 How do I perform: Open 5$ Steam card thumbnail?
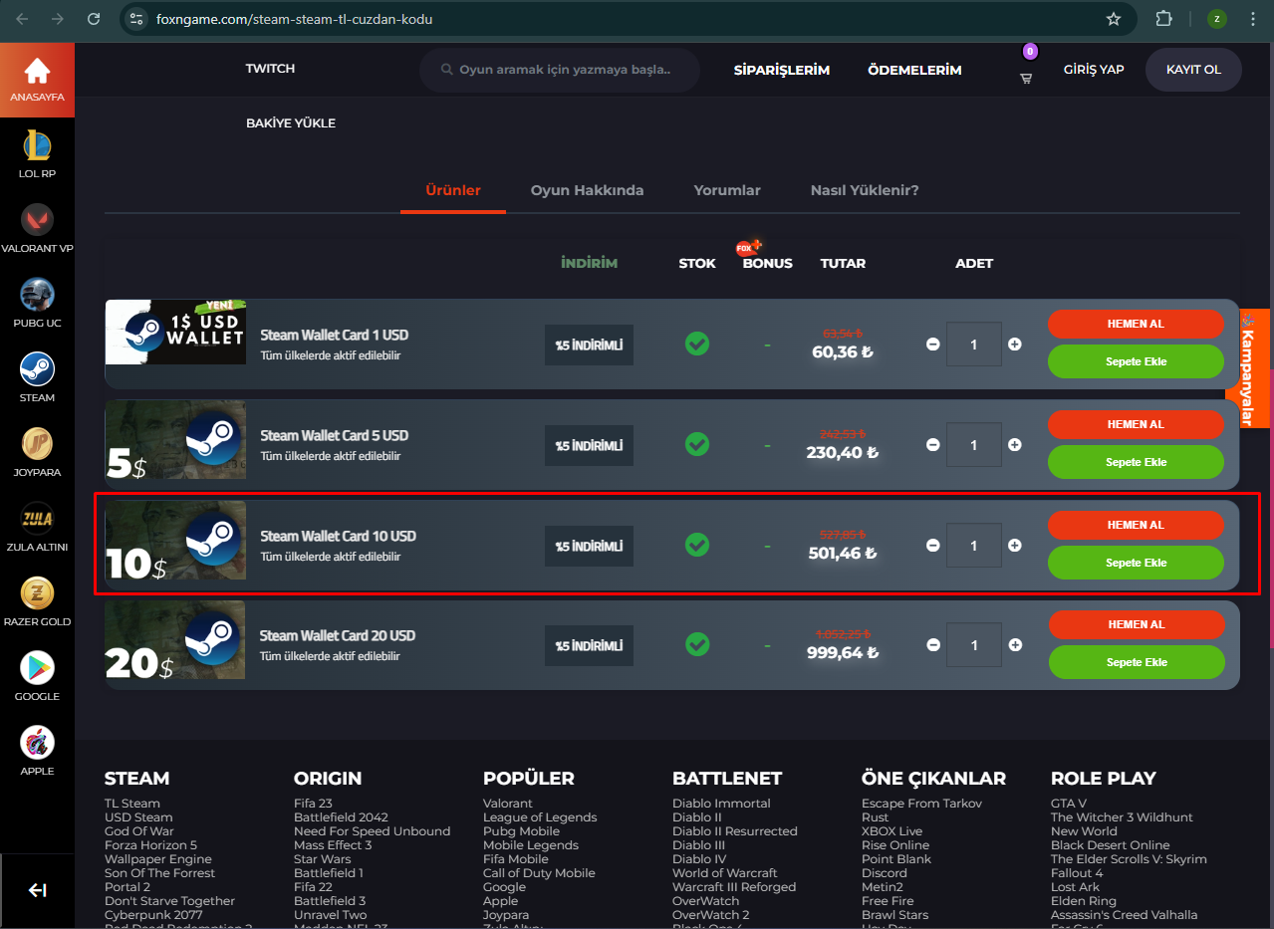tap(175, 439)
